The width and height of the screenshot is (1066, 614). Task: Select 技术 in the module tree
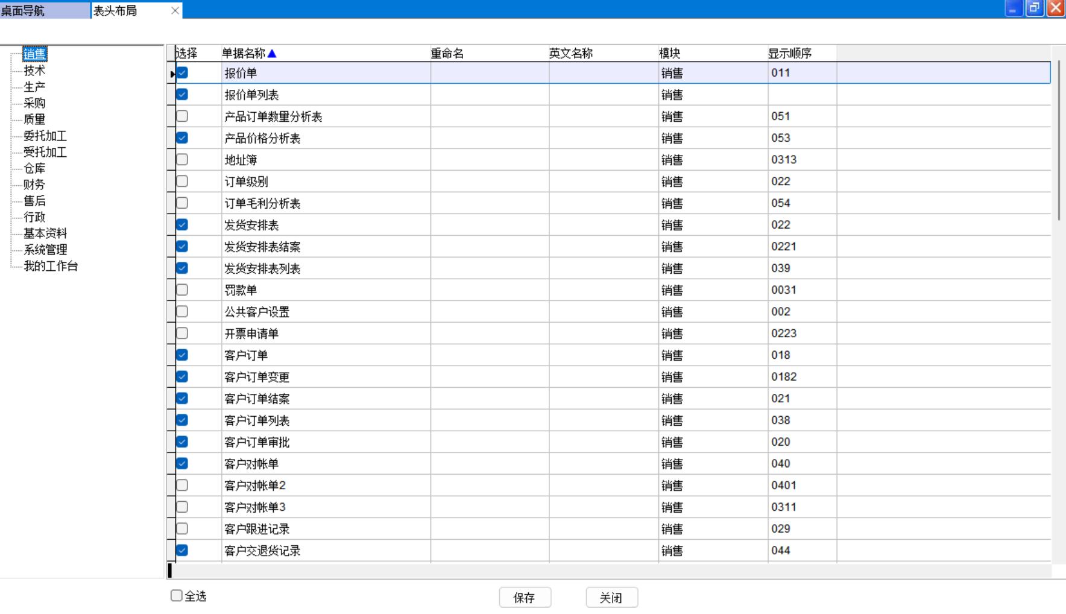pyautogui.click(x=34, y=71)
